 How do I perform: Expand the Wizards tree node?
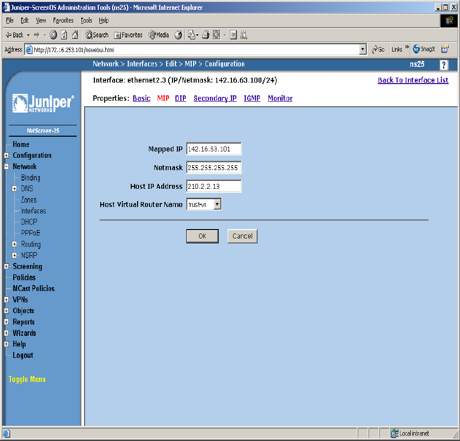point(6,333)
